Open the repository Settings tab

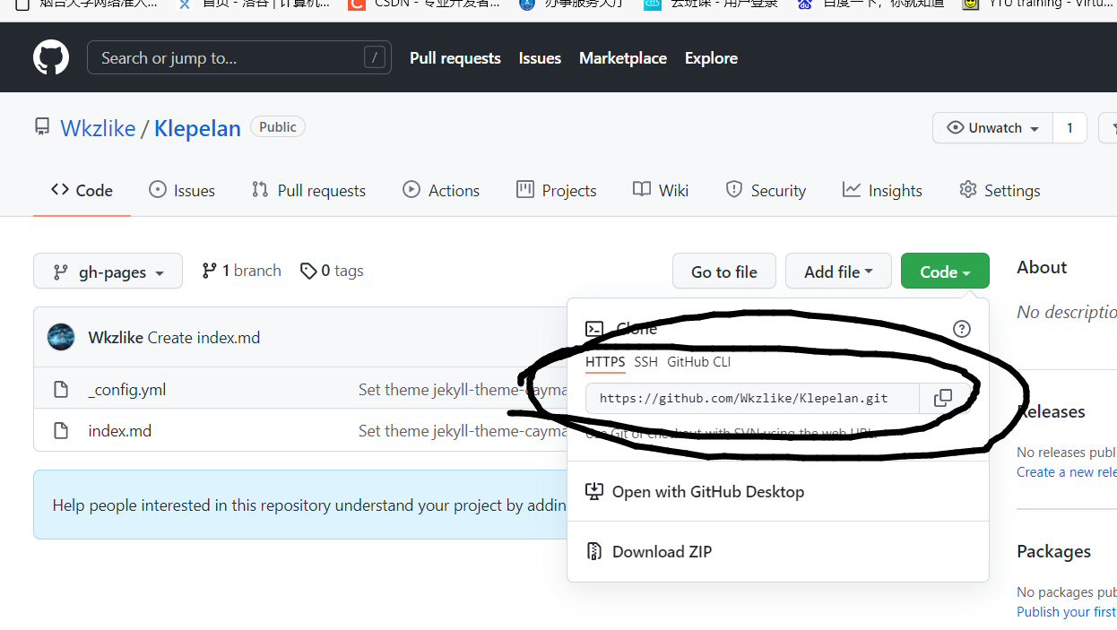(1000, 190)
